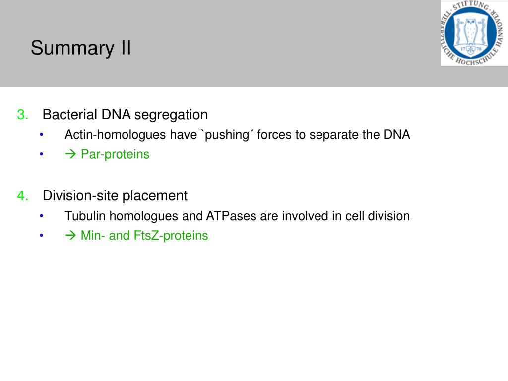Screen dimensions: 508x381
Task: Click the 'Bacterial DNA segregation' heading
Action: (125, 115)
